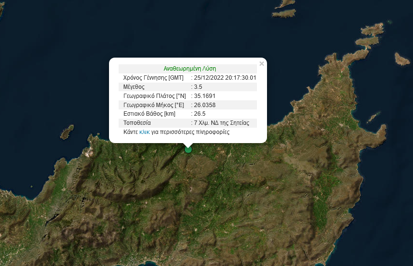Viewport: 413px width, 266px height.
Task: Click the 'Γεωγραφικό Μήκος [°E]' label
Action: [154, 105]
